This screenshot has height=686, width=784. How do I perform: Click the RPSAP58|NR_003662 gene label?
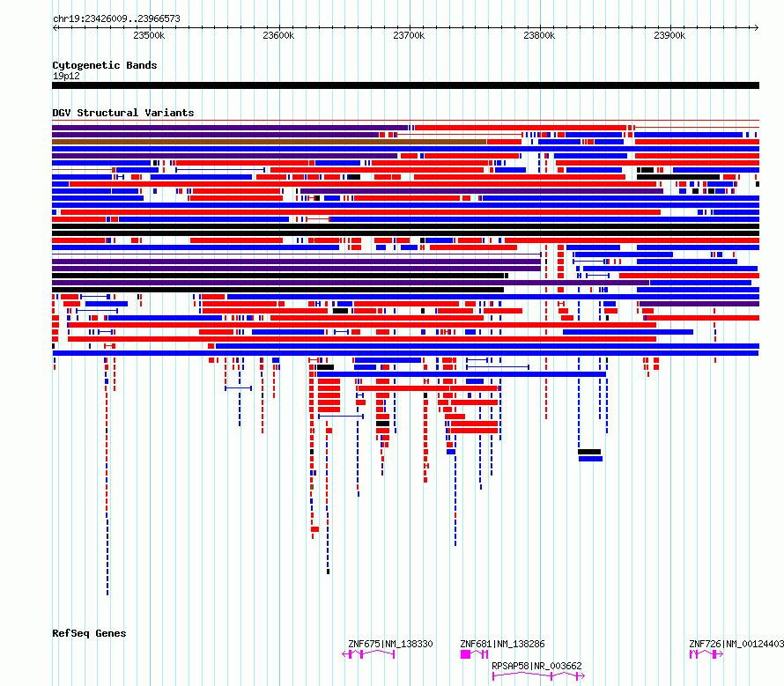[537, 666]
